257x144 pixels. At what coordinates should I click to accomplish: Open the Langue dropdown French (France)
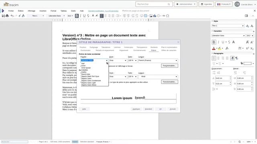pos(158,60)
